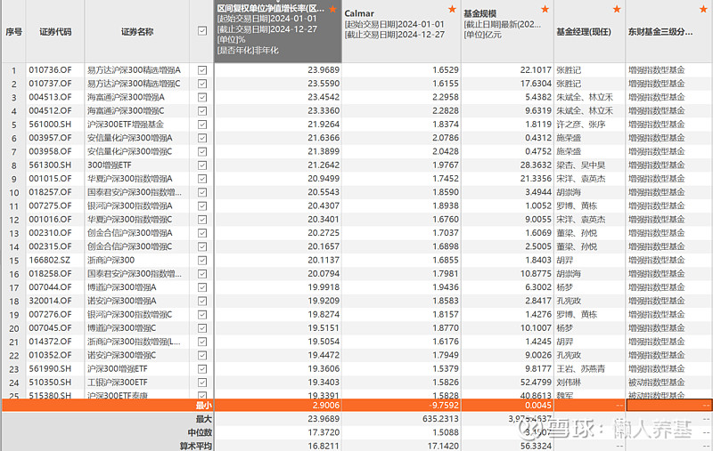This screenshot has height=451, width=713.
Task: Click the 最大 summary row label
Action: 204,419
